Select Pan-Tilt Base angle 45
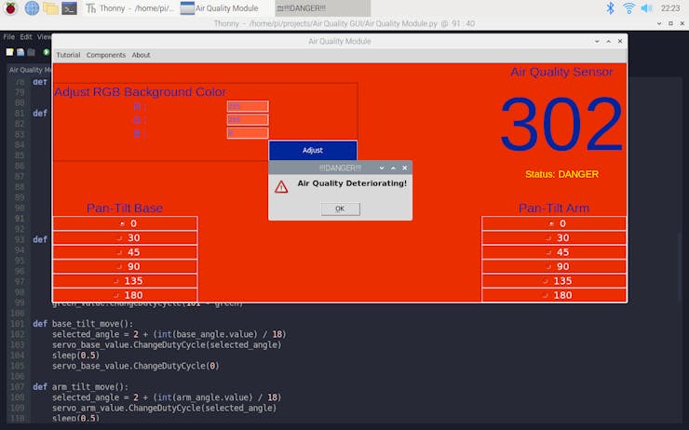The height and width of the screenshot is (430, 689). (x=126, y=252)
